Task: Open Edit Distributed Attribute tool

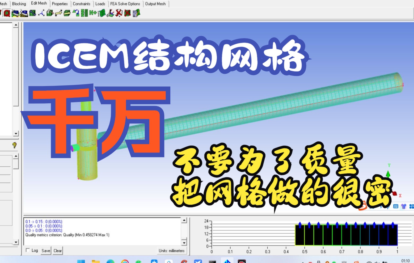Action: pos(136,13)
